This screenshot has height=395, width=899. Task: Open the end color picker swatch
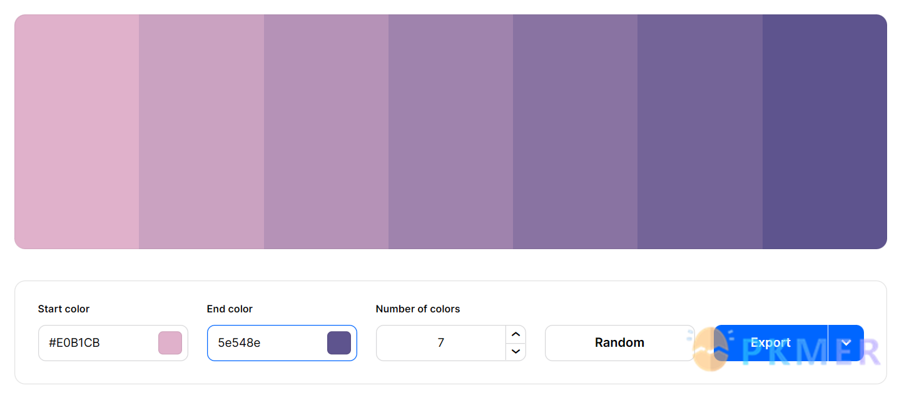coord(339,343)
